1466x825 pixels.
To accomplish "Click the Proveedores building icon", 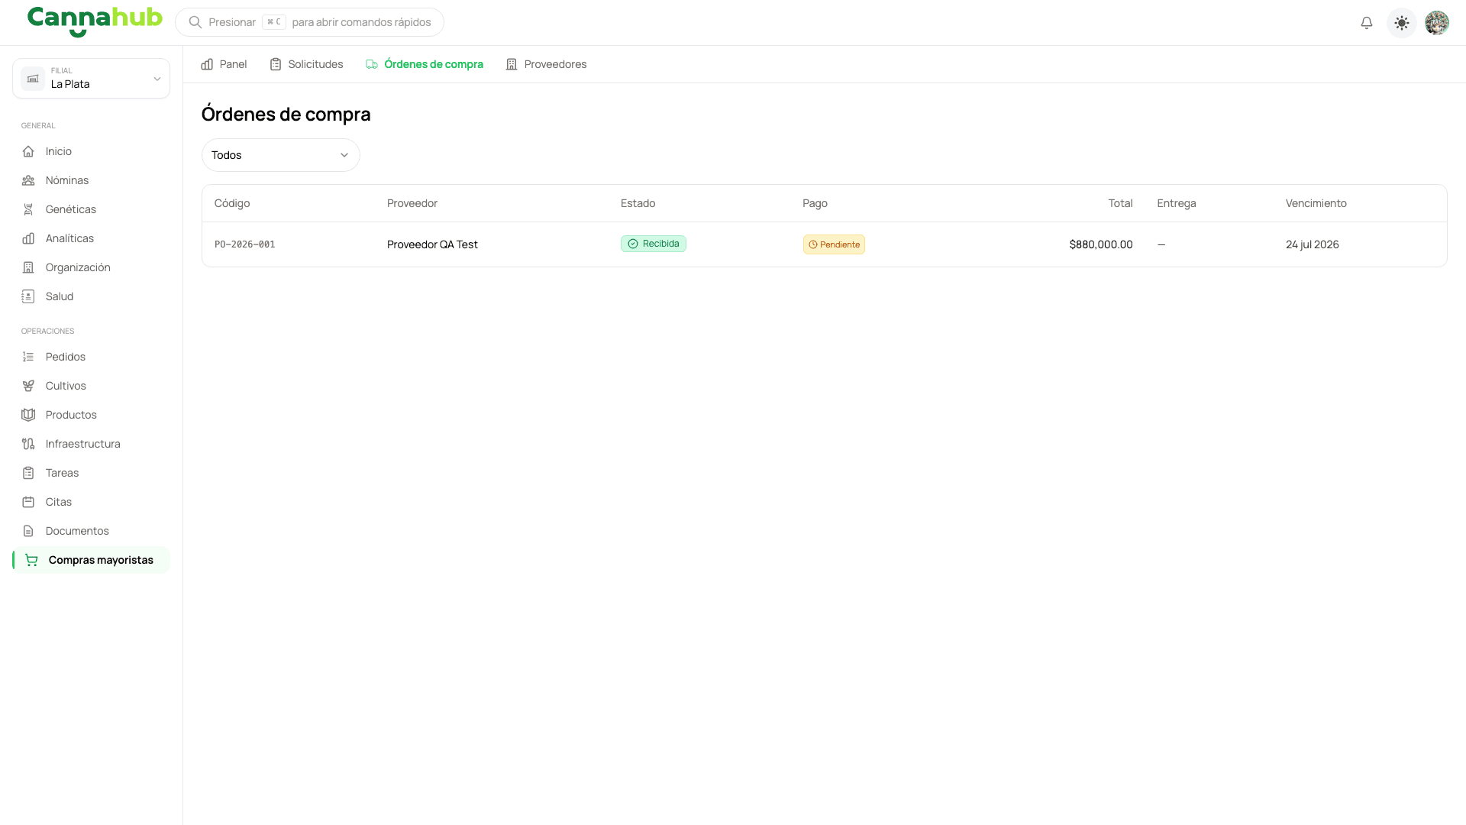I will click(512, 64).
